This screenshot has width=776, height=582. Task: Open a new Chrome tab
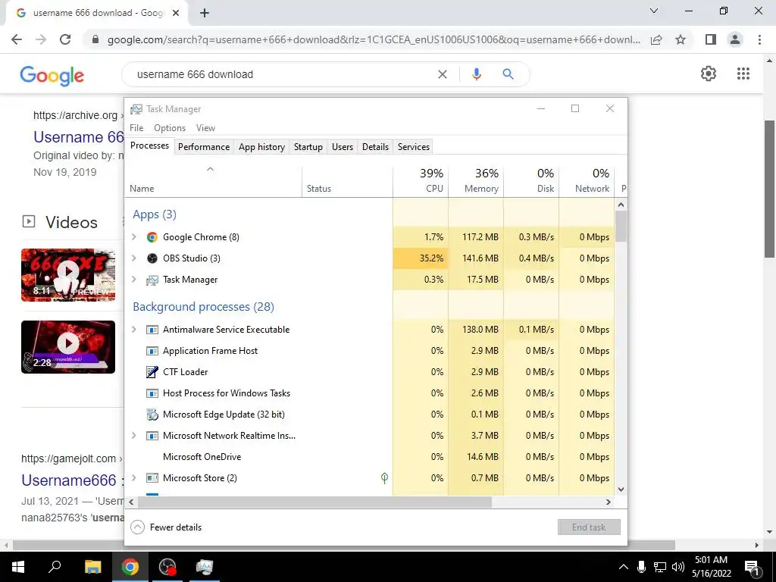(205, 13)
